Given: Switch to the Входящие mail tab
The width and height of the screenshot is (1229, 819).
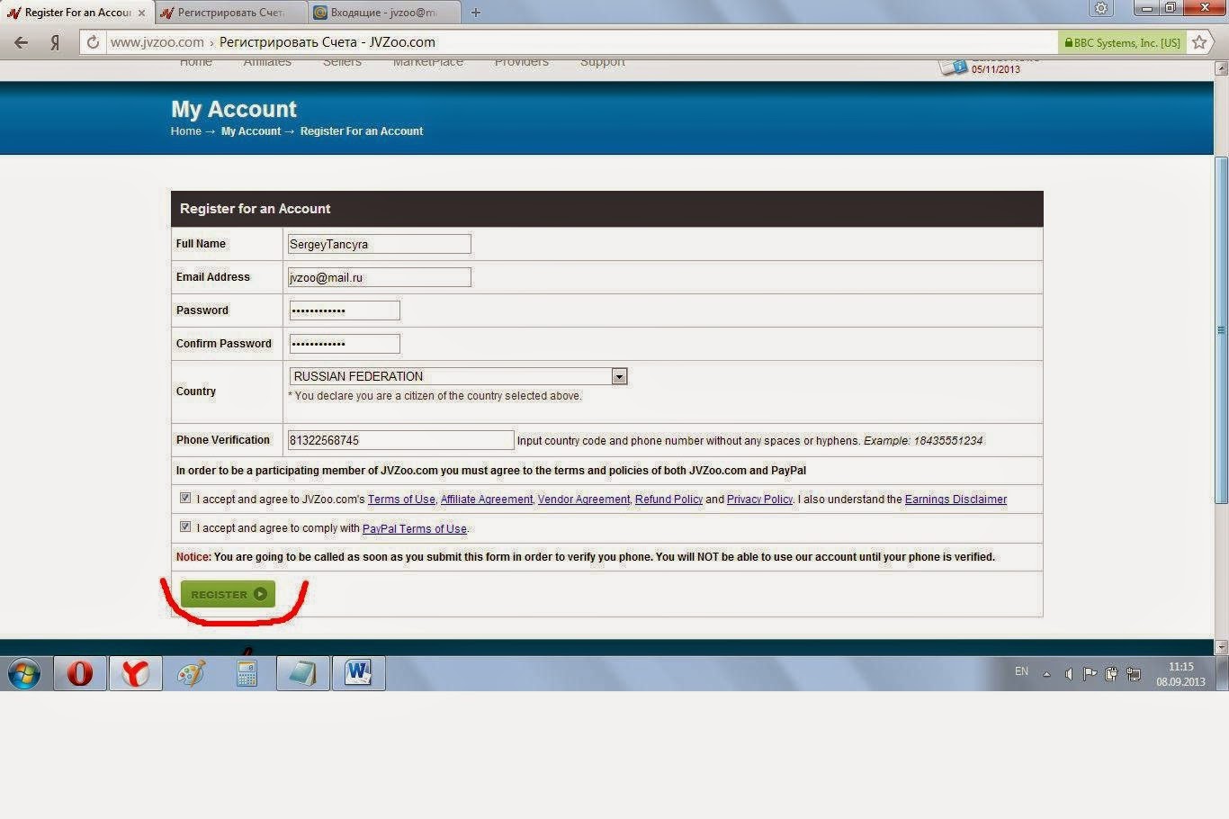Looking at the screenshot, I should (x=383, y=13).
